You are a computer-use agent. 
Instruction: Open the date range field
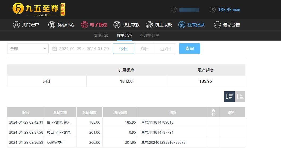81,49
